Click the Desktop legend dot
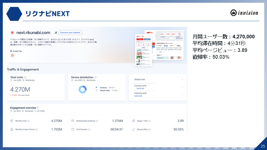The image size is (267, 150). 97,87
